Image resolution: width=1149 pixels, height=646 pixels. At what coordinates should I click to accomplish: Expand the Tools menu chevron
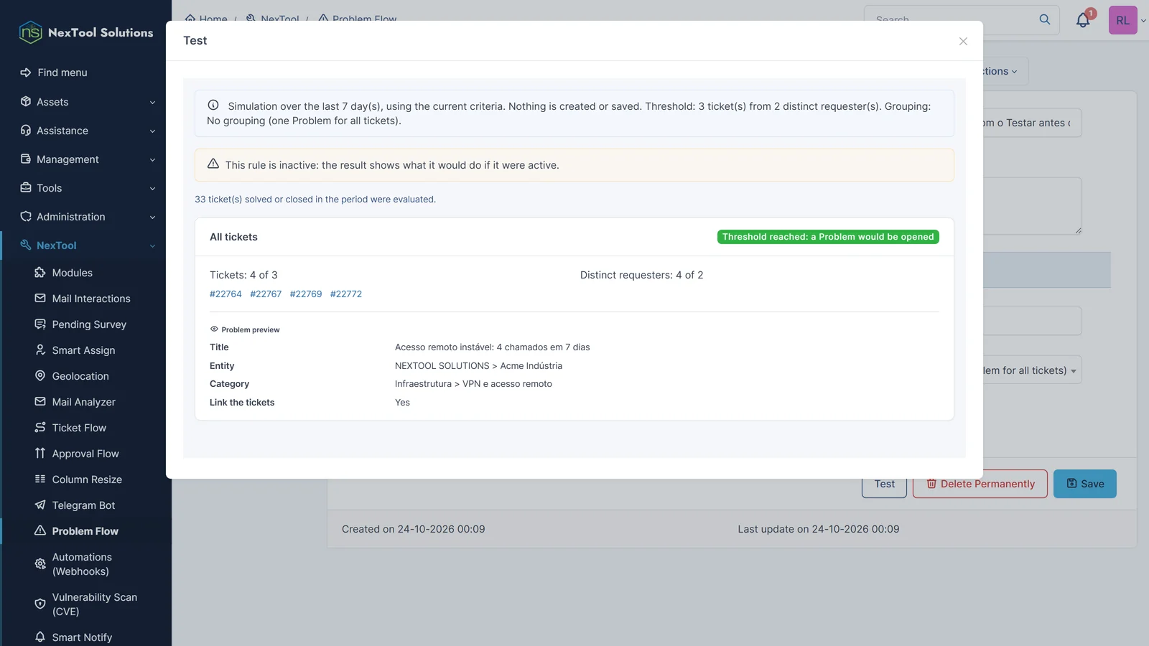click(x=152, y=189)
